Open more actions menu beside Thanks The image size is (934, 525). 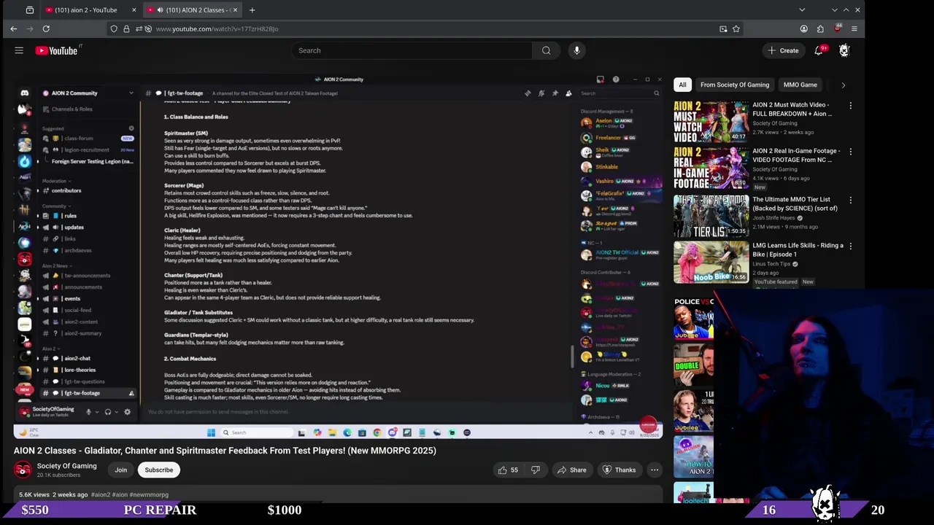pyautogui.click(x=655, y=470)
